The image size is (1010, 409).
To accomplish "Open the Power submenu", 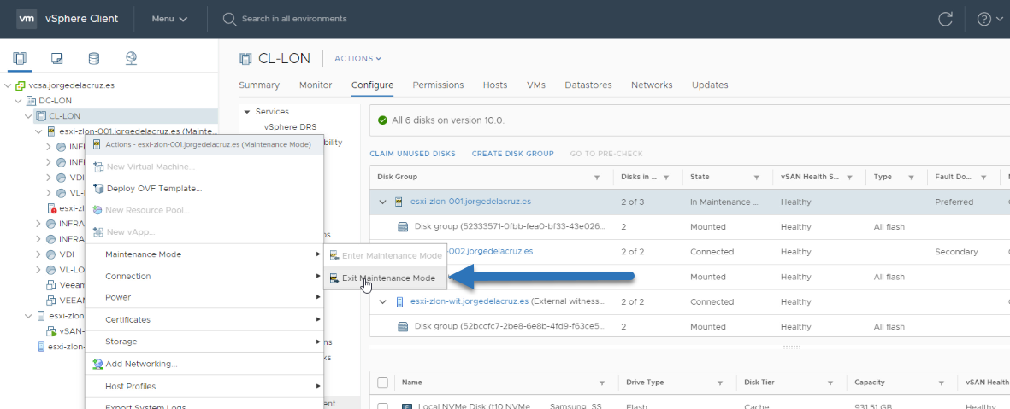I will click(x=204, y=297).
